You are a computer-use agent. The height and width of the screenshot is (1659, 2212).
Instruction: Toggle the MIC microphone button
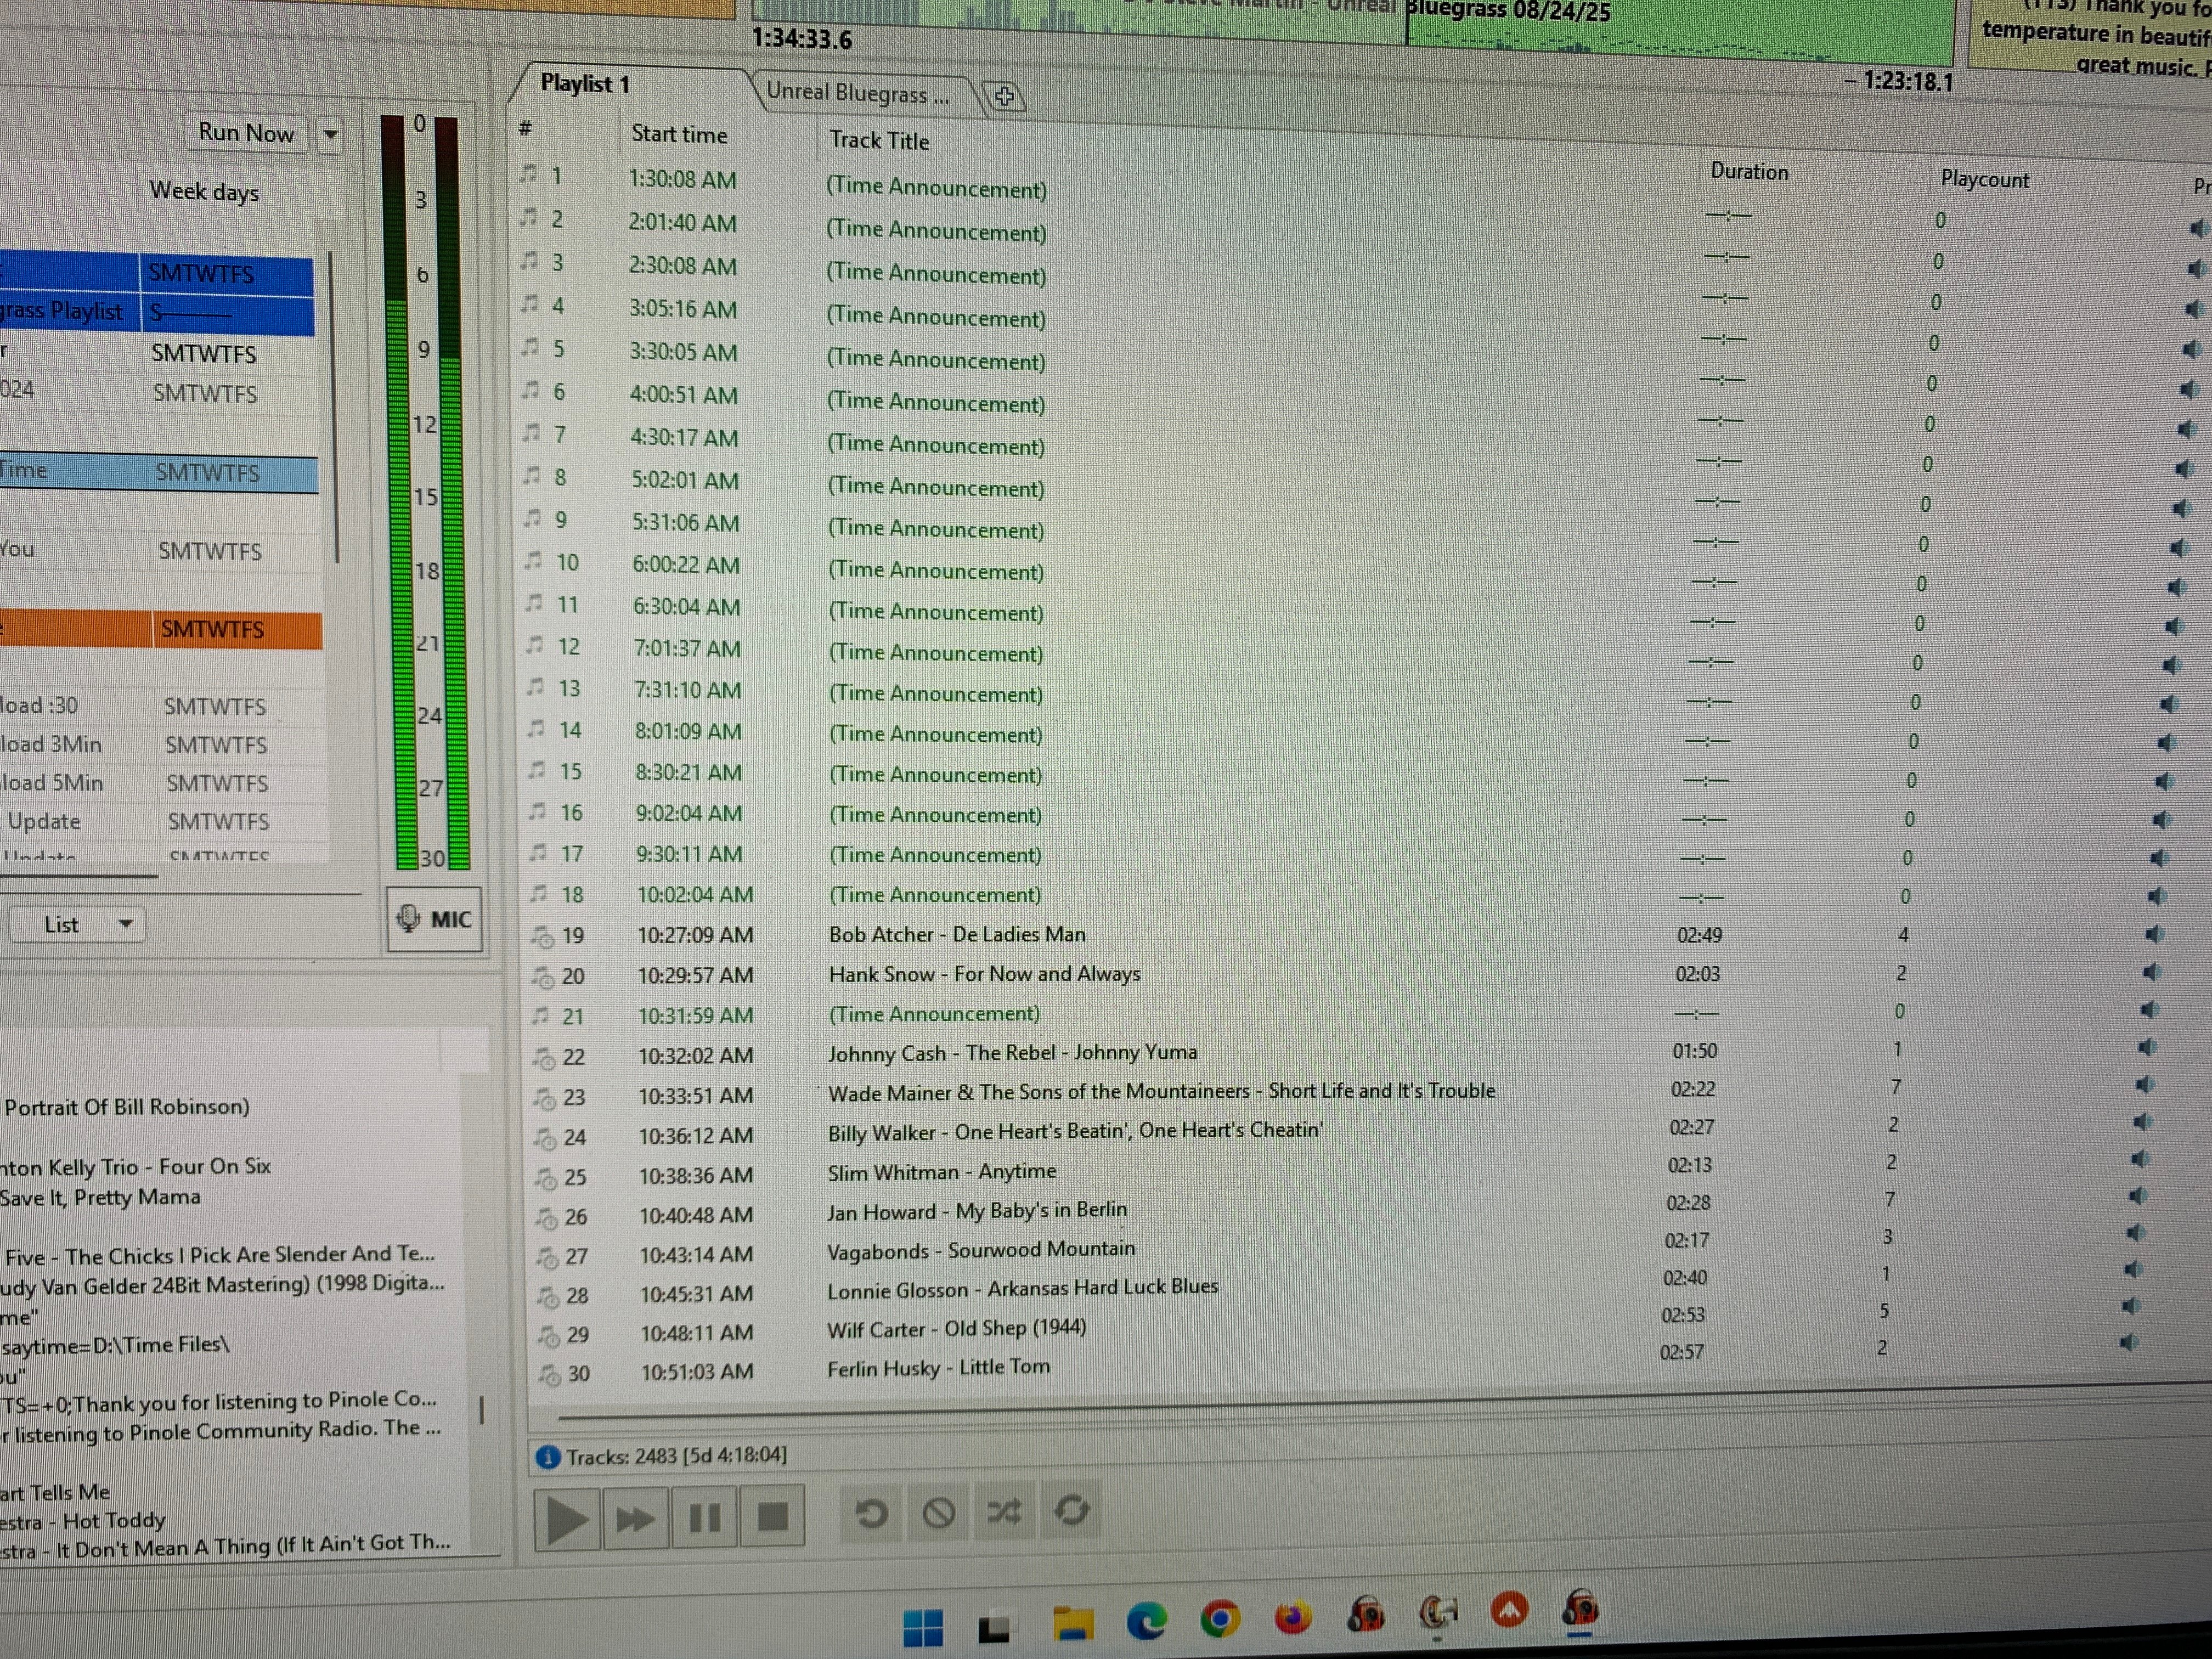(x=435, y=919)
